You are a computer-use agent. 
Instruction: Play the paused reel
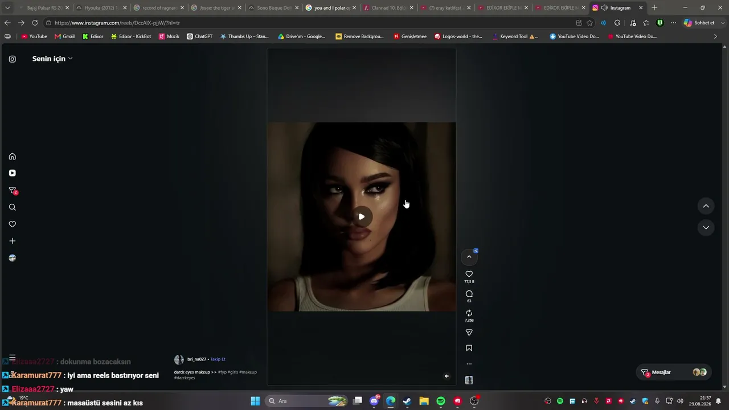pos(362,216)
